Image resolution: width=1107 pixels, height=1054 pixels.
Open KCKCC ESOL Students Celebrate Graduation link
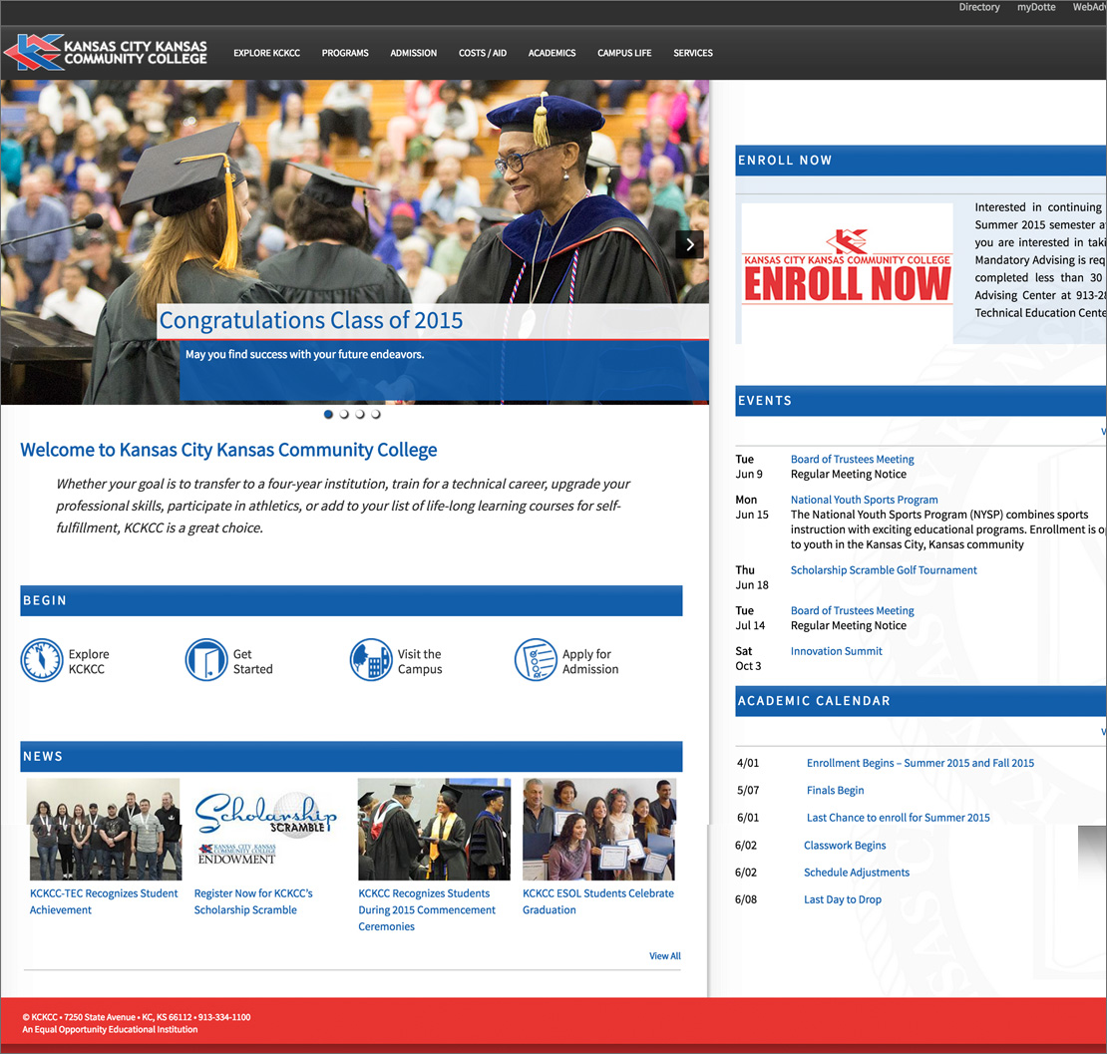tap(598, 901)
